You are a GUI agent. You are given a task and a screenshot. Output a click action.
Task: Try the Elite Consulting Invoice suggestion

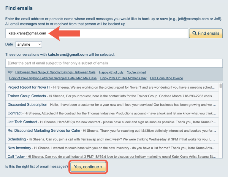click(167, 78)
